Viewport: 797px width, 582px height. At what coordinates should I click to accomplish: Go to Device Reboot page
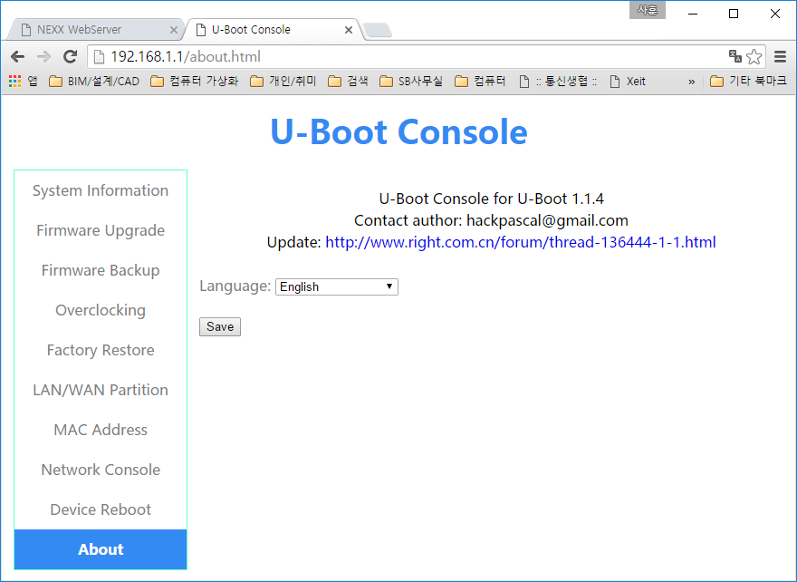pos(101,509)
